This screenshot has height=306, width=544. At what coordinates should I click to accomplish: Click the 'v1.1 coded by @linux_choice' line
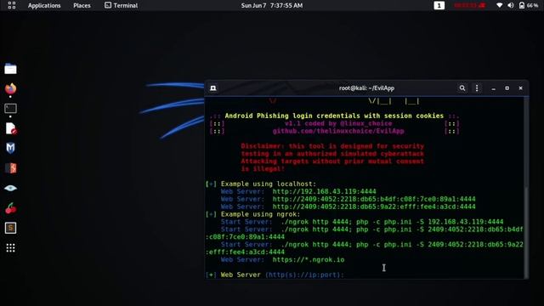[338, 123]
